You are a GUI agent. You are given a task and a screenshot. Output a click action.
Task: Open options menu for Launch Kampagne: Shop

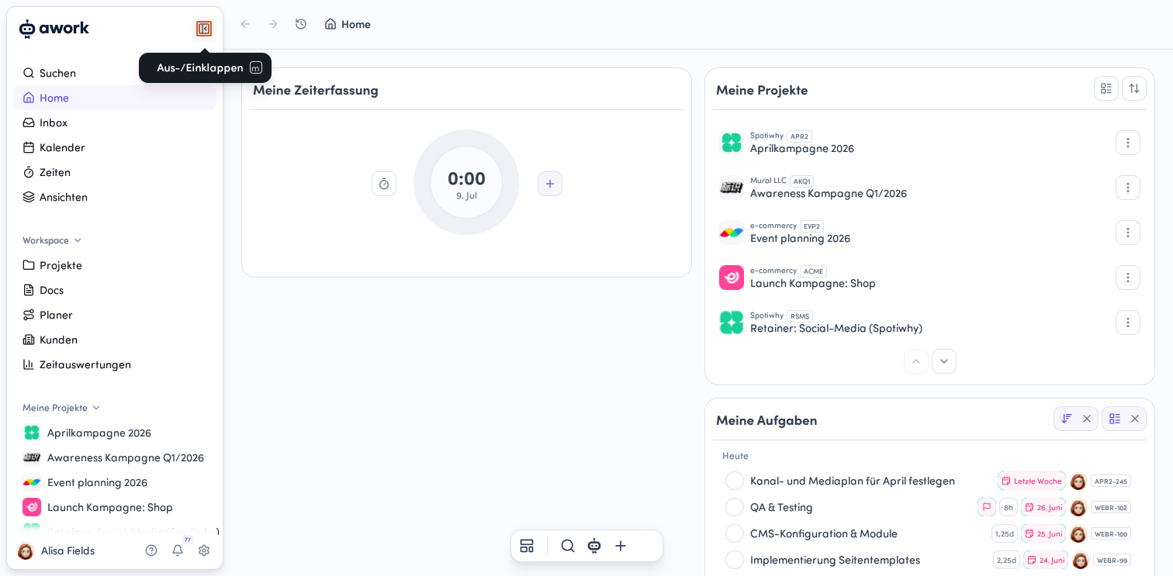point(1128,278)
